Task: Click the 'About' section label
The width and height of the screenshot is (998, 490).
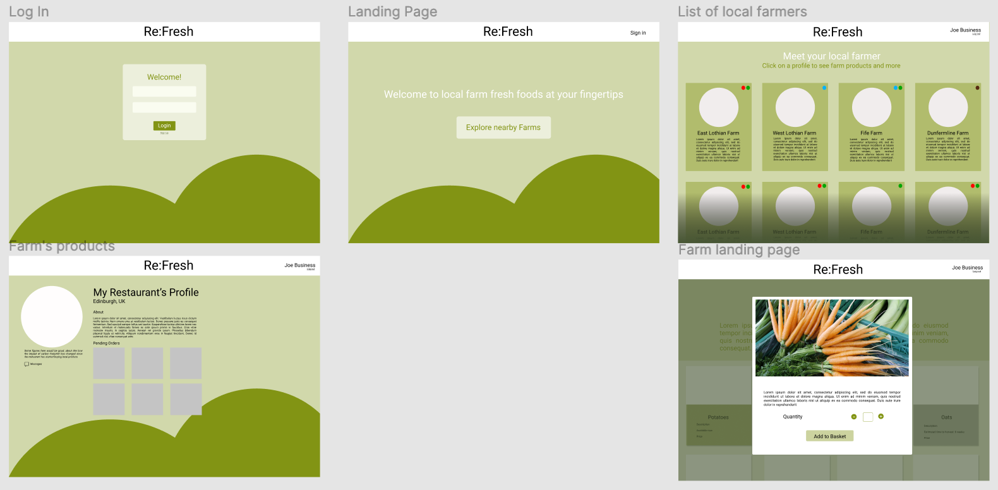Action: coord(99,312)
